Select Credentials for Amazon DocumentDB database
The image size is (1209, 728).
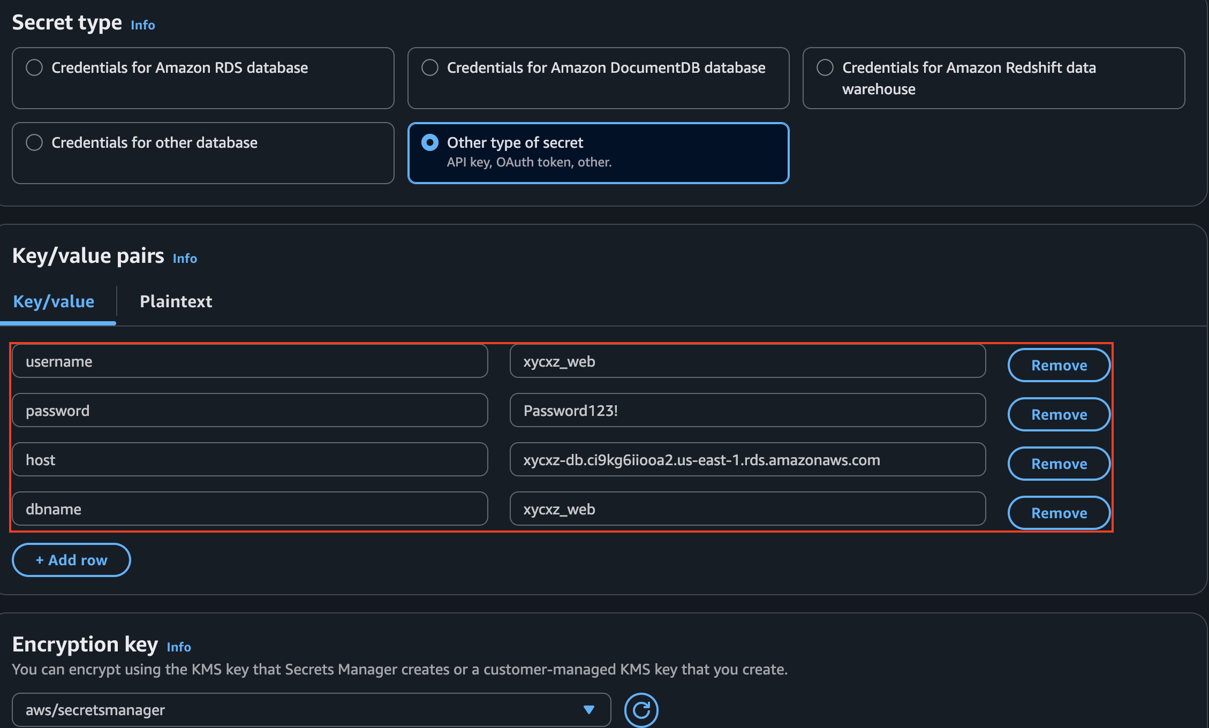tap(430, 67)
